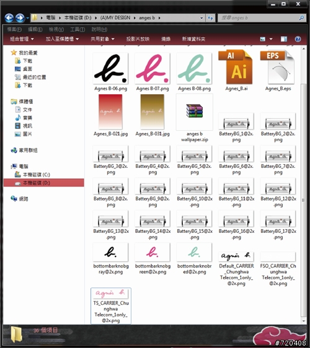
Task: Go back with the Back arrow button
Action: [x=9, y=18]
